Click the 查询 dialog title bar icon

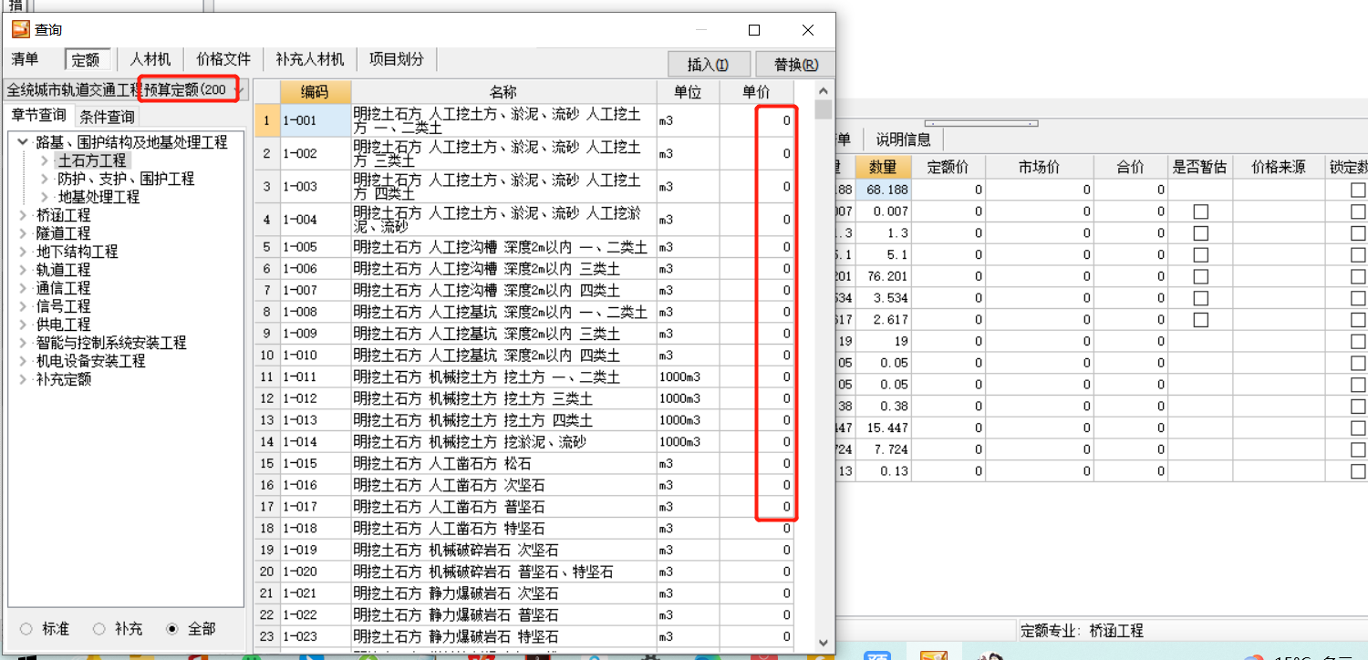click(20, 30)
